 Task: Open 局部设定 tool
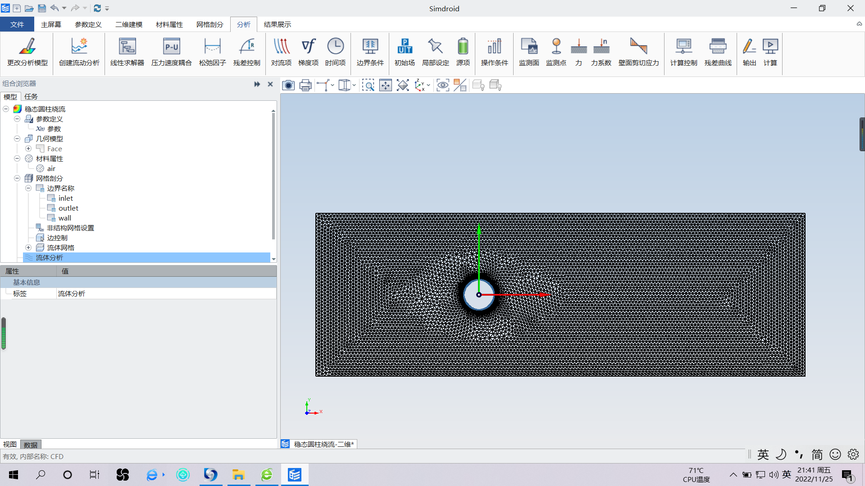point(435,52)
